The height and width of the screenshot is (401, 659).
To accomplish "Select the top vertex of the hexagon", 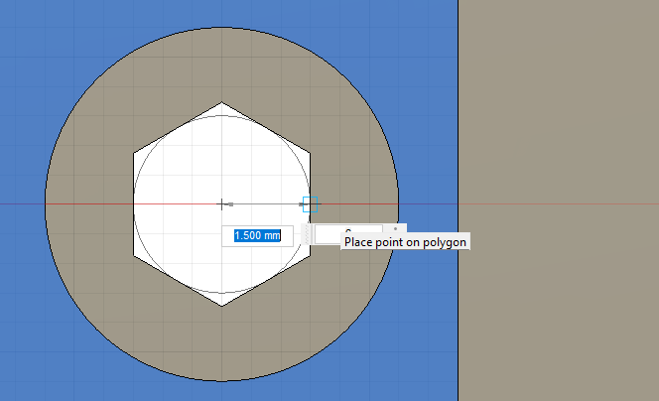I will 221,101.
